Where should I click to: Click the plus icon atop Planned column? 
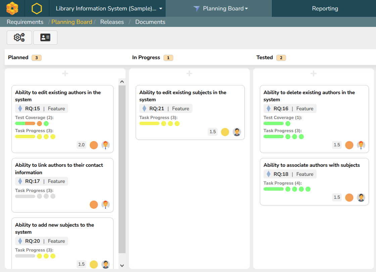pos(65,74)
